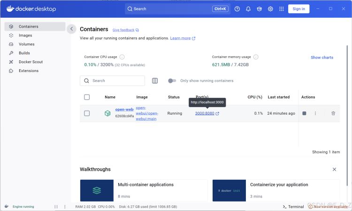Click the Engine running status
The height and width of the screenshot is (211, 352).
[23, 206]
